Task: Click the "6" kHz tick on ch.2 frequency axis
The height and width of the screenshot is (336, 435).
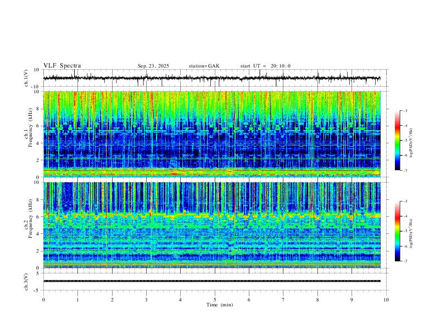Action: [38, 217]
